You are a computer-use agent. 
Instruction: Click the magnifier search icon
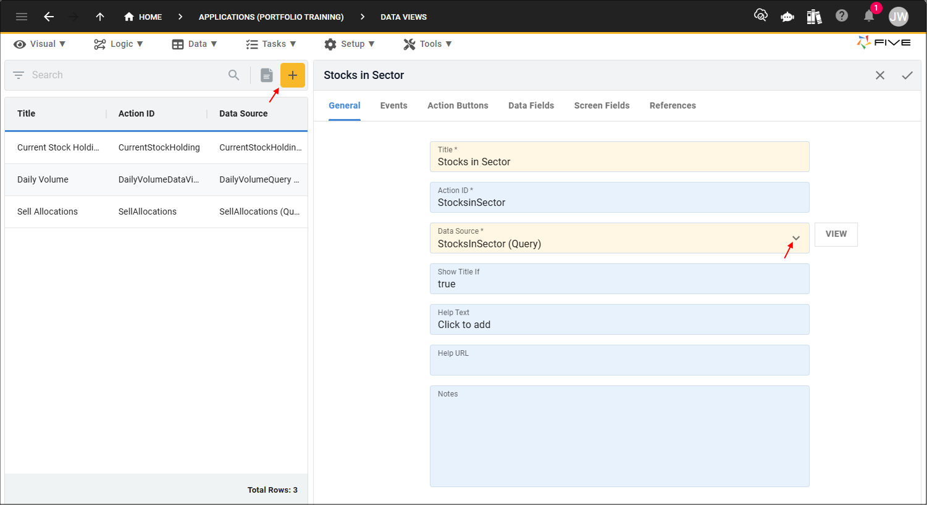pyautogui.click(x=233, y=75)
